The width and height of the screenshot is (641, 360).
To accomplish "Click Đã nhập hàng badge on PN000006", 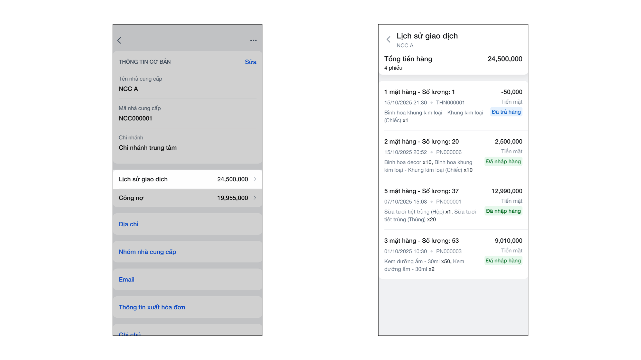I will coord(503,162).
